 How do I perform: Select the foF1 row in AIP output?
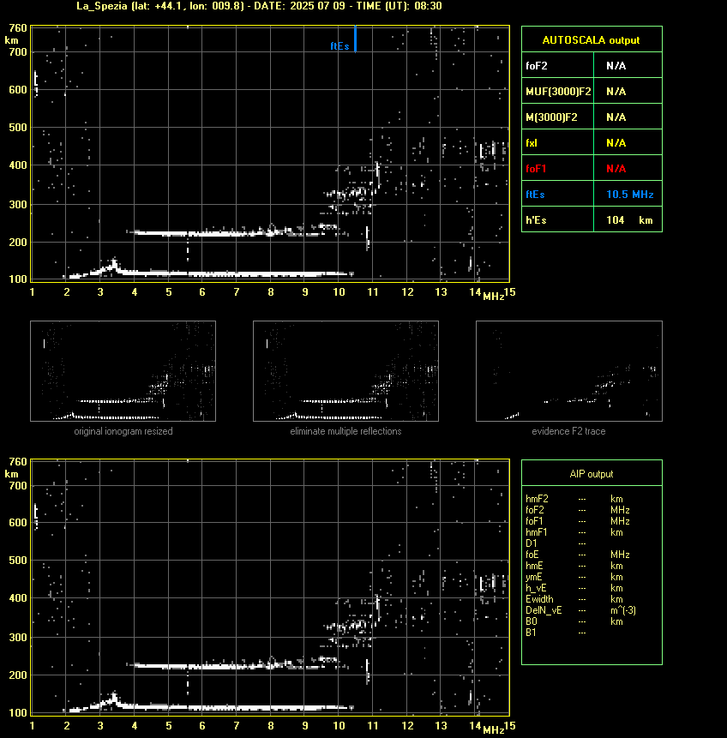tap(577, 521)
